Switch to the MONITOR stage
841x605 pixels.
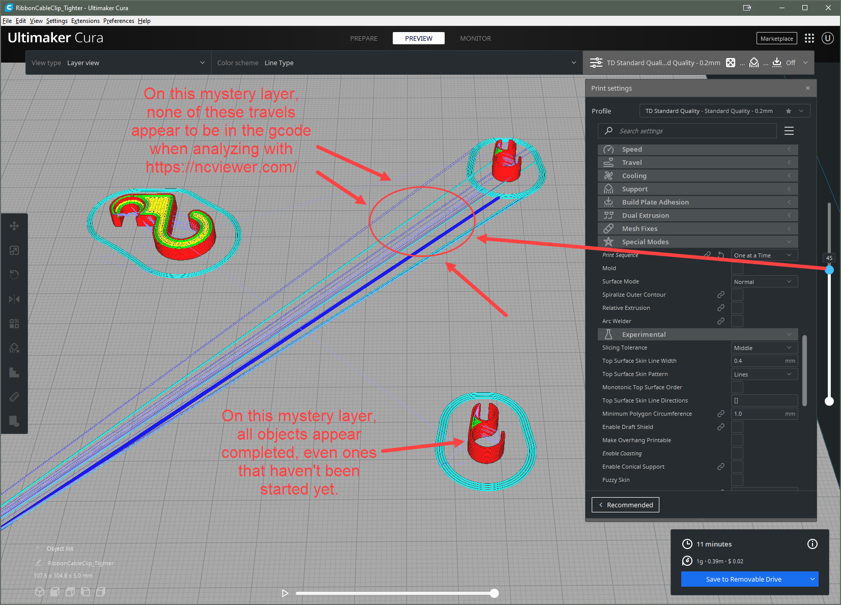(475, 38)
